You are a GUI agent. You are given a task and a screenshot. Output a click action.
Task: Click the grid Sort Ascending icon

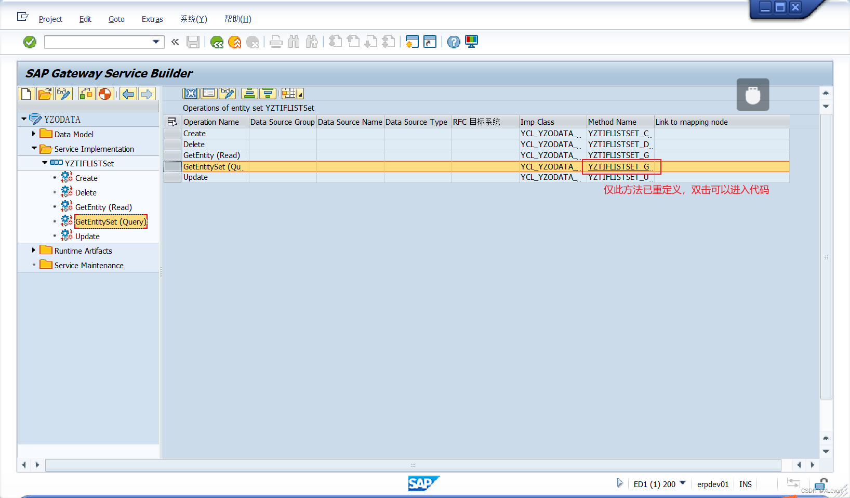249,94
